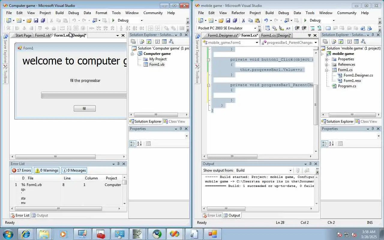Click Properties icon in mobile game Solution Explorer toolbar
The image size is (384, 240).
pyautogui.click(x=325, y=42)
